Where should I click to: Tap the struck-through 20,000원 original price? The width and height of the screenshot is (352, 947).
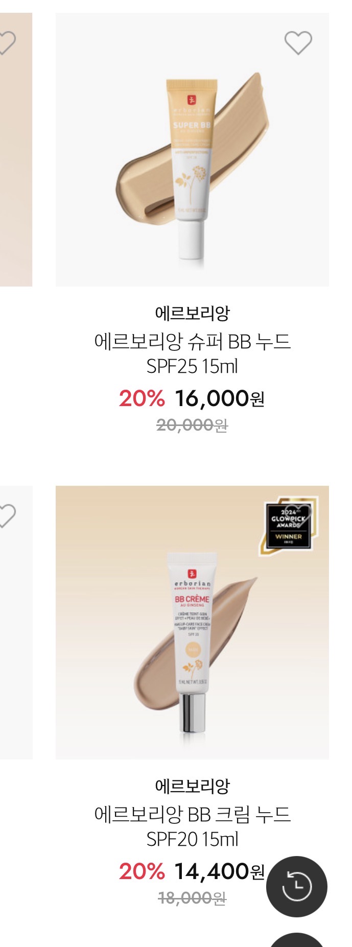click(x=192, y=425)
